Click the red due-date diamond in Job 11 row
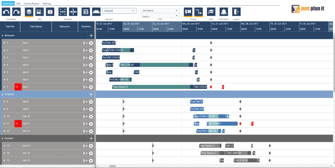 [x=240, y=123]
